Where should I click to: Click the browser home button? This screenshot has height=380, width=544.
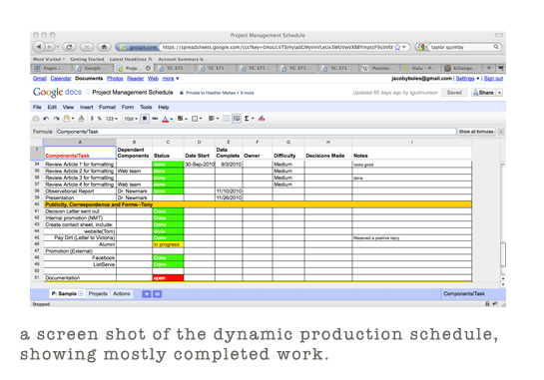pyautogui.click(x=104, y=47)
